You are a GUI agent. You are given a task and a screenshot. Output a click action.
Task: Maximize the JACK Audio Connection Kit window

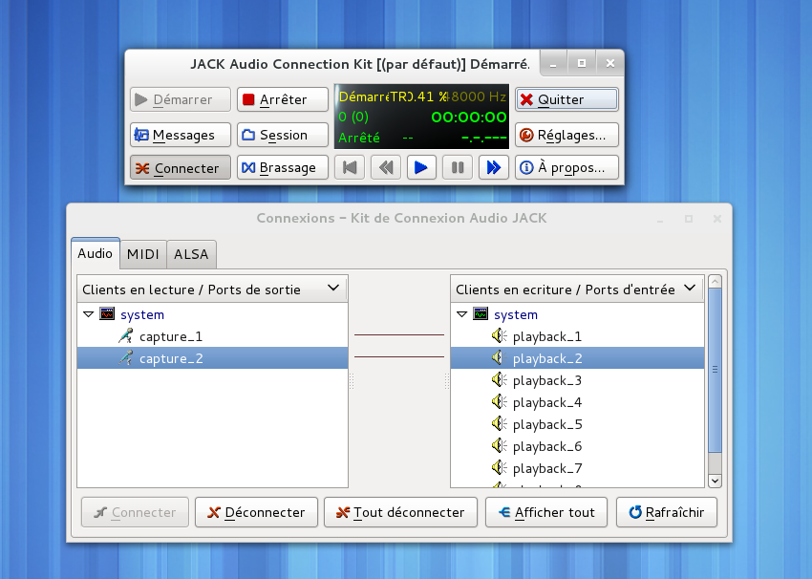(582, 64)
